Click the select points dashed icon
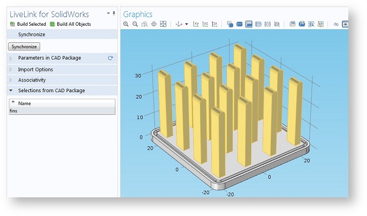 pyautogui.click(x=268, y=24)
